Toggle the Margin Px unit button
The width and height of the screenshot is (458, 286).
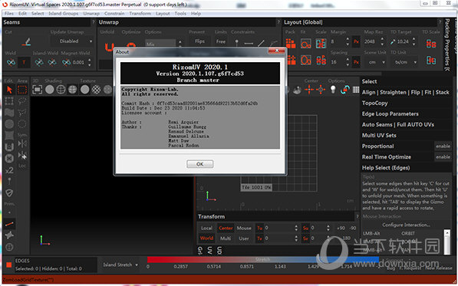356,41
